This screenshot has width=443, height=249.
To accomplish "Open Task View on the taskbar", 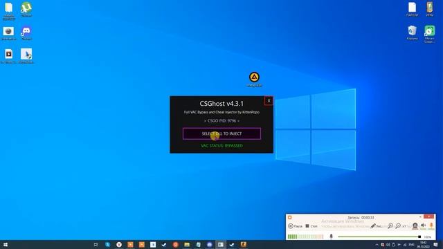I will click(x=96, y=244).
